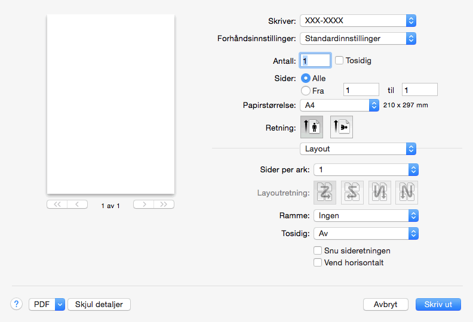Click the page preview thumbnail

click(110, 104)
